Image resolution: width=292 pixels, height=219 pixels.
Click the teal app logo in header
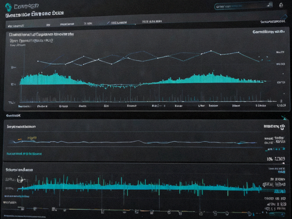tap(8, 7)
